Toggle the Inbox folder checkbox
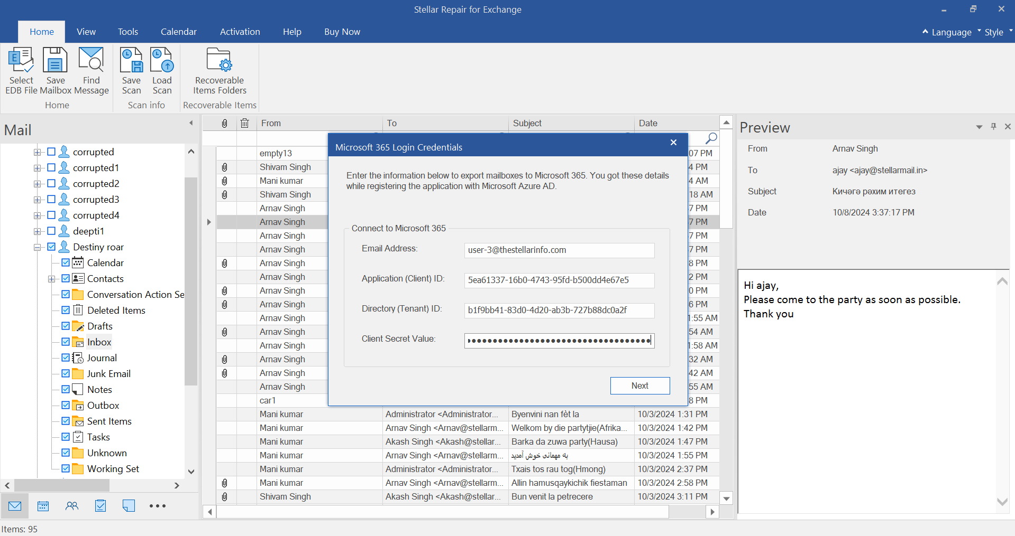Screen dimensions: 1015x536 [66, 342]
